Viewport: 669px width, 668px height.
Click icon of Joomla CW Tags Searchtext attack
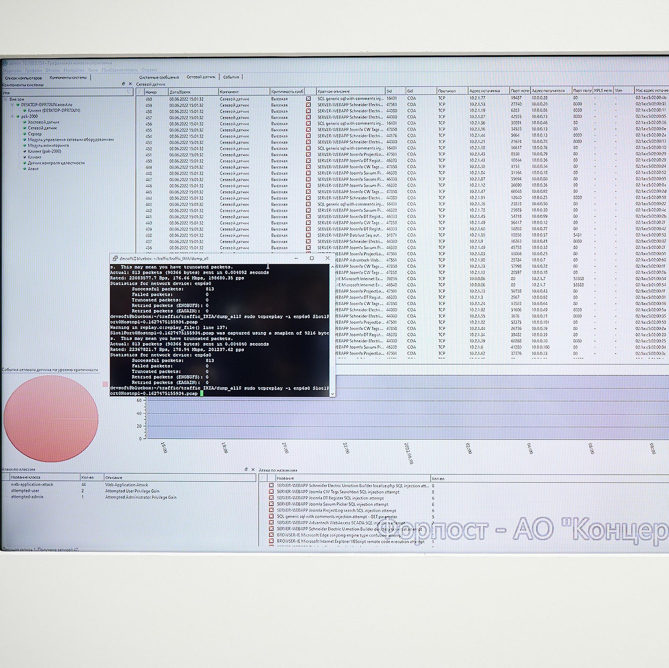pos(272,492)
